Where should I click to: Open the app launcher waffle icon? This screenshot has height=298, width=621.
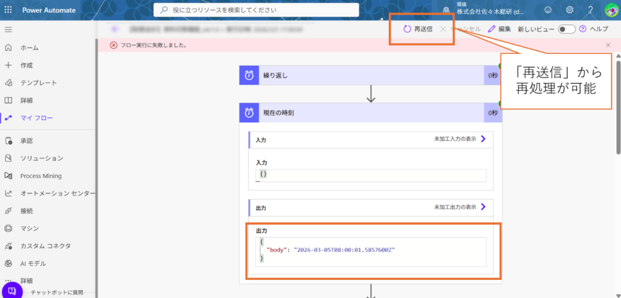tap(8, 10)
